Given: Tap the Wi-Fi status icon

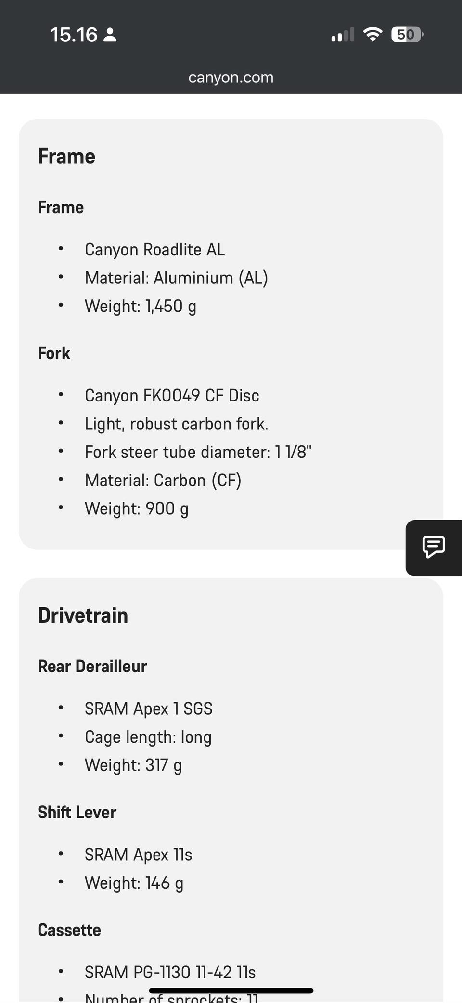Looking at the screenshot, I should (372, 35).
